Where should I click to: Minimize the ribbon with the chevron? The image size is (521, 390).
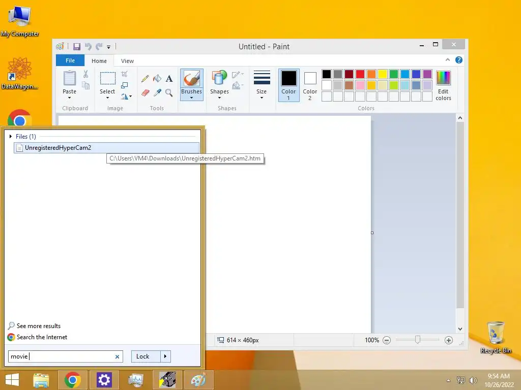(x=448, y=60)
